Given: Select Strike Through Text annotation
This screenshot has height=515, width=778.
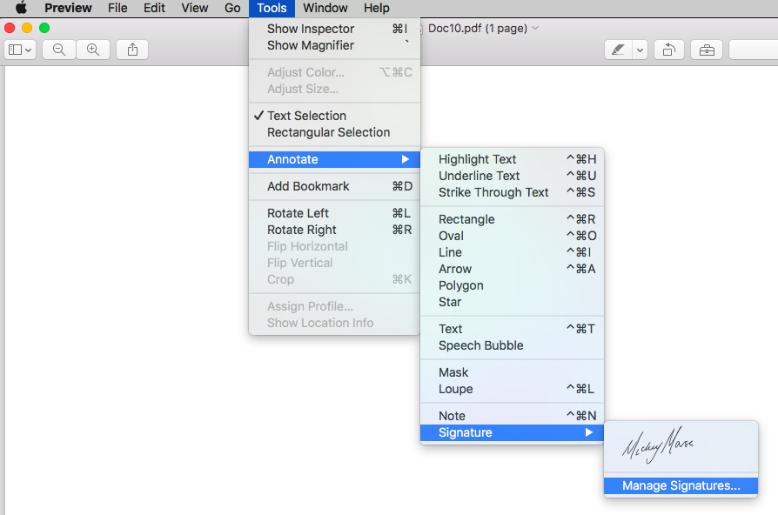Looking at the screenshot, I should tap(512, 192).
